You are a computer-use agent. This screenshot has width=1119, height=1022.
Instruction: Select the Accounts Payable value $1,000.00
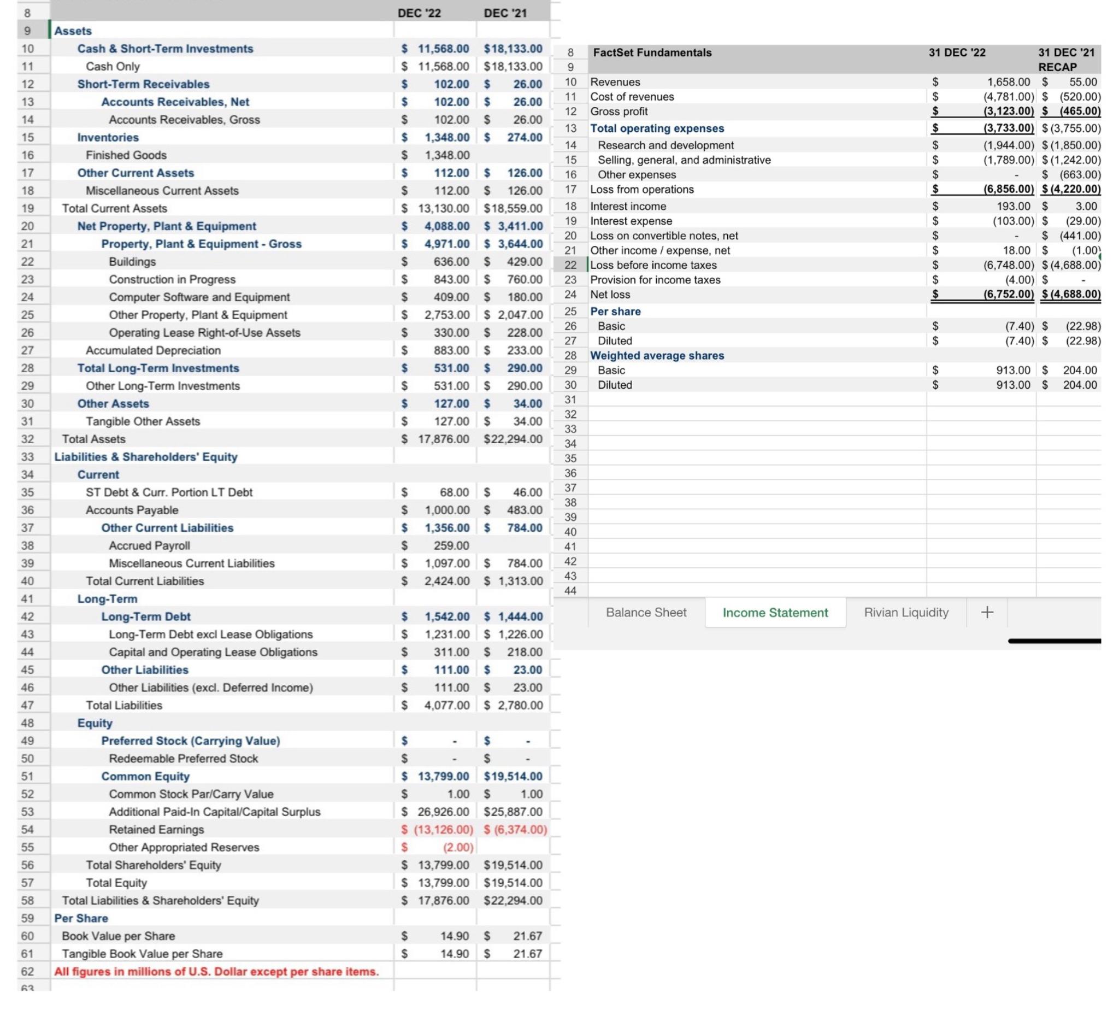(436, 509)
